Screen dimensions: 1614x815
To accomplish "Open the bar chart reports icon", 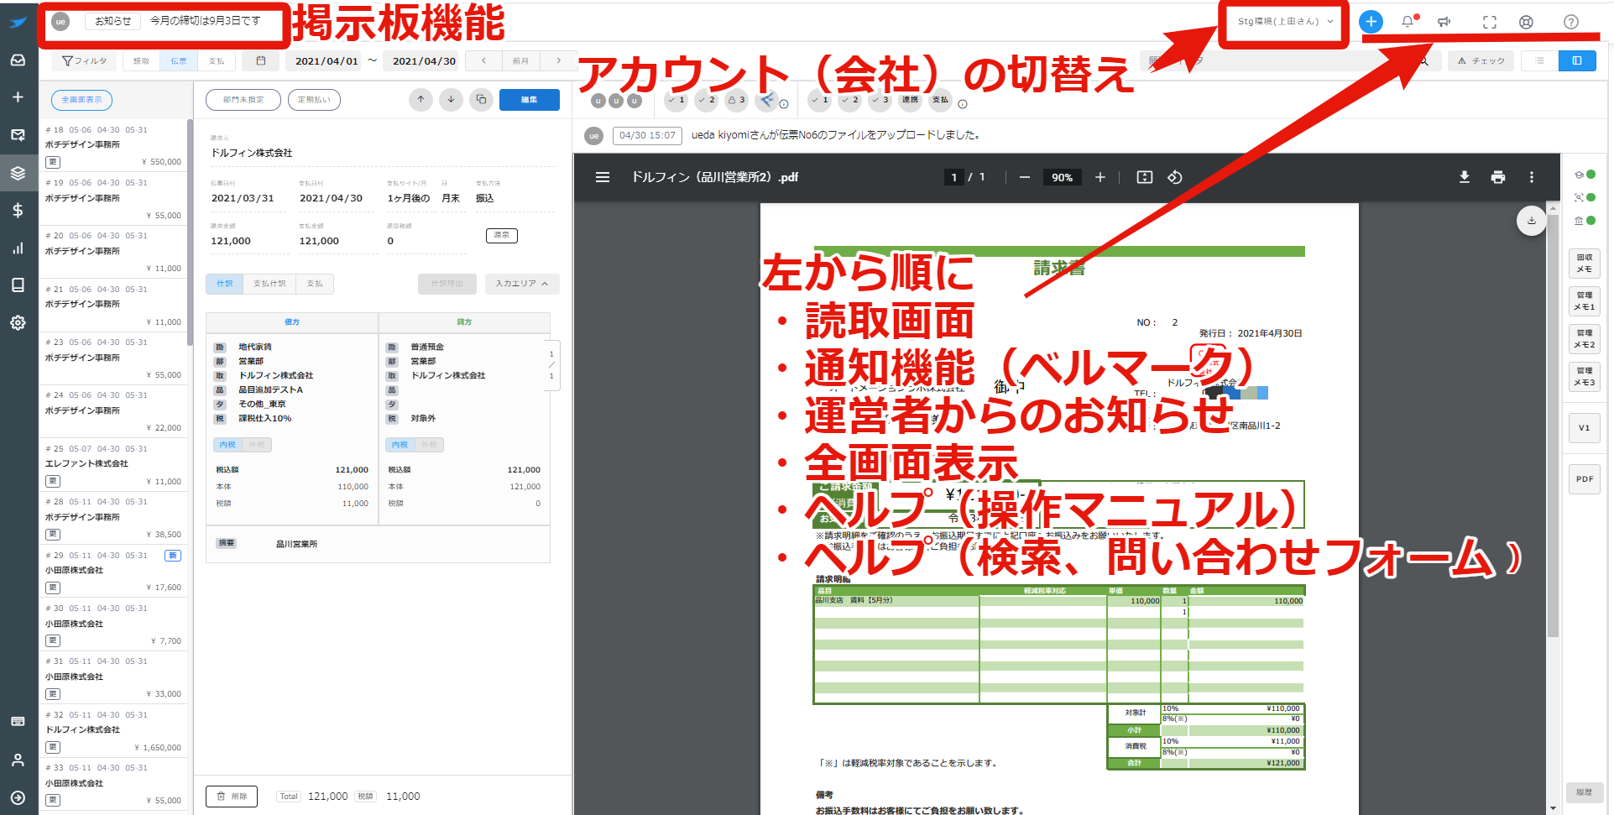I will (18, 248).
